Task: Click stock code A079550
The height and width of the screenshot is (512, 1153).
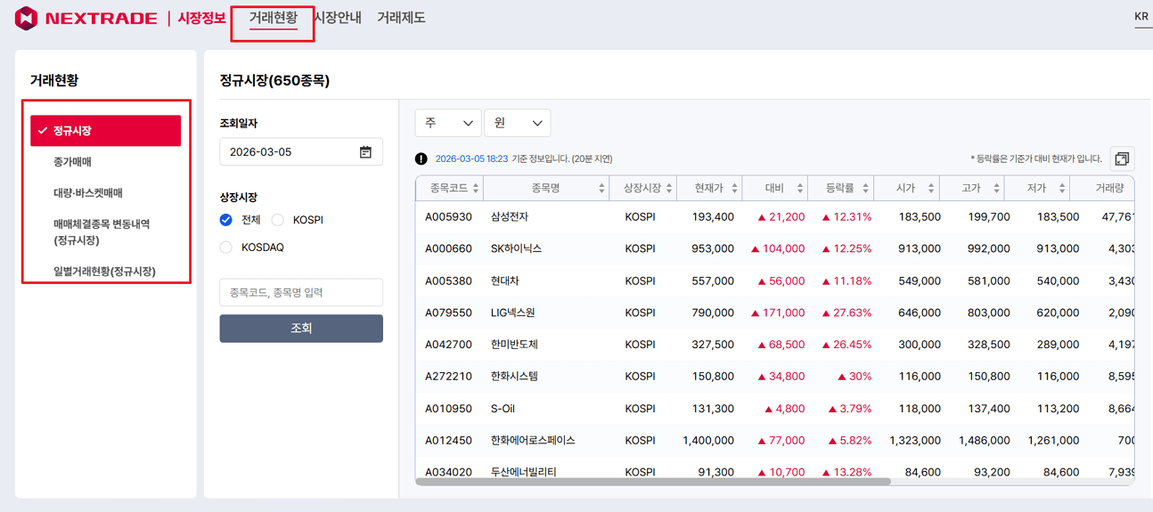Action: [x=448, y=313]
